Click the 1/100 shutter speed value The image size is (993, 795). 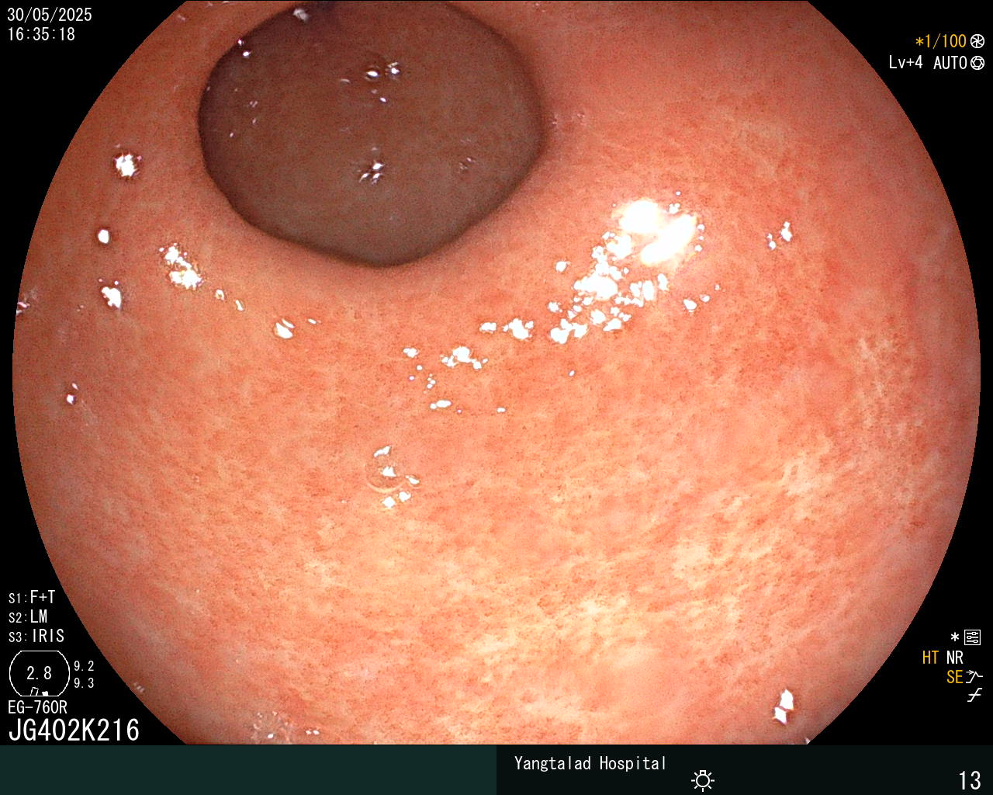(945, 41)
